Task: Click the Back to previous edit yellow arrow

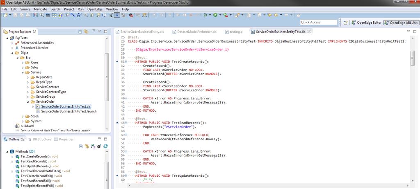Action: [269, 15]
